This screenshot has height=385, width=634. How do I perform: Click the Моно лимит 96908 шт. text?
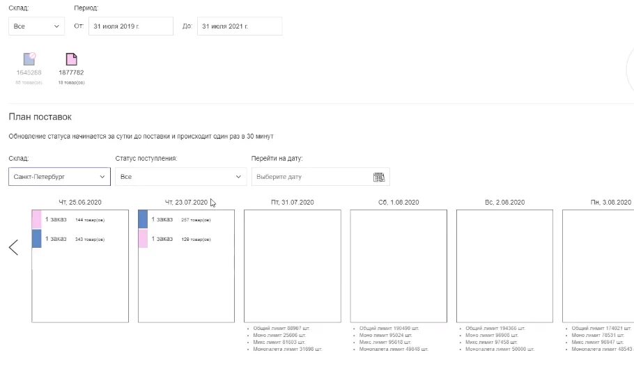coord(492,335)
